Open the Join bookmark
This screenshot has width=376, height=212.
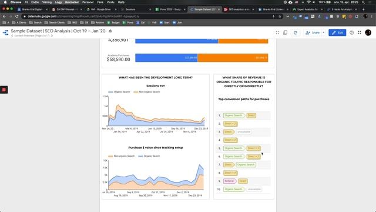[177, 22]
